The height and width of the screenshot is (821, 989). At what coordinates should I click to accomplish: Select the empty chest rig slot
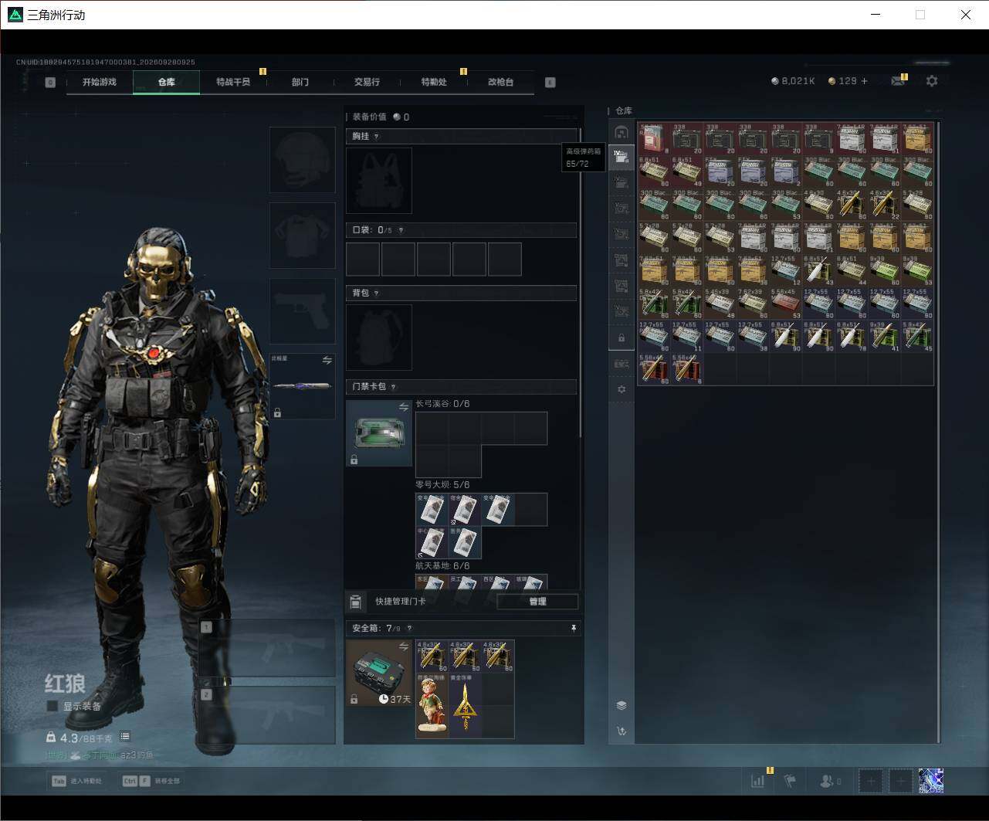(379, 181)
